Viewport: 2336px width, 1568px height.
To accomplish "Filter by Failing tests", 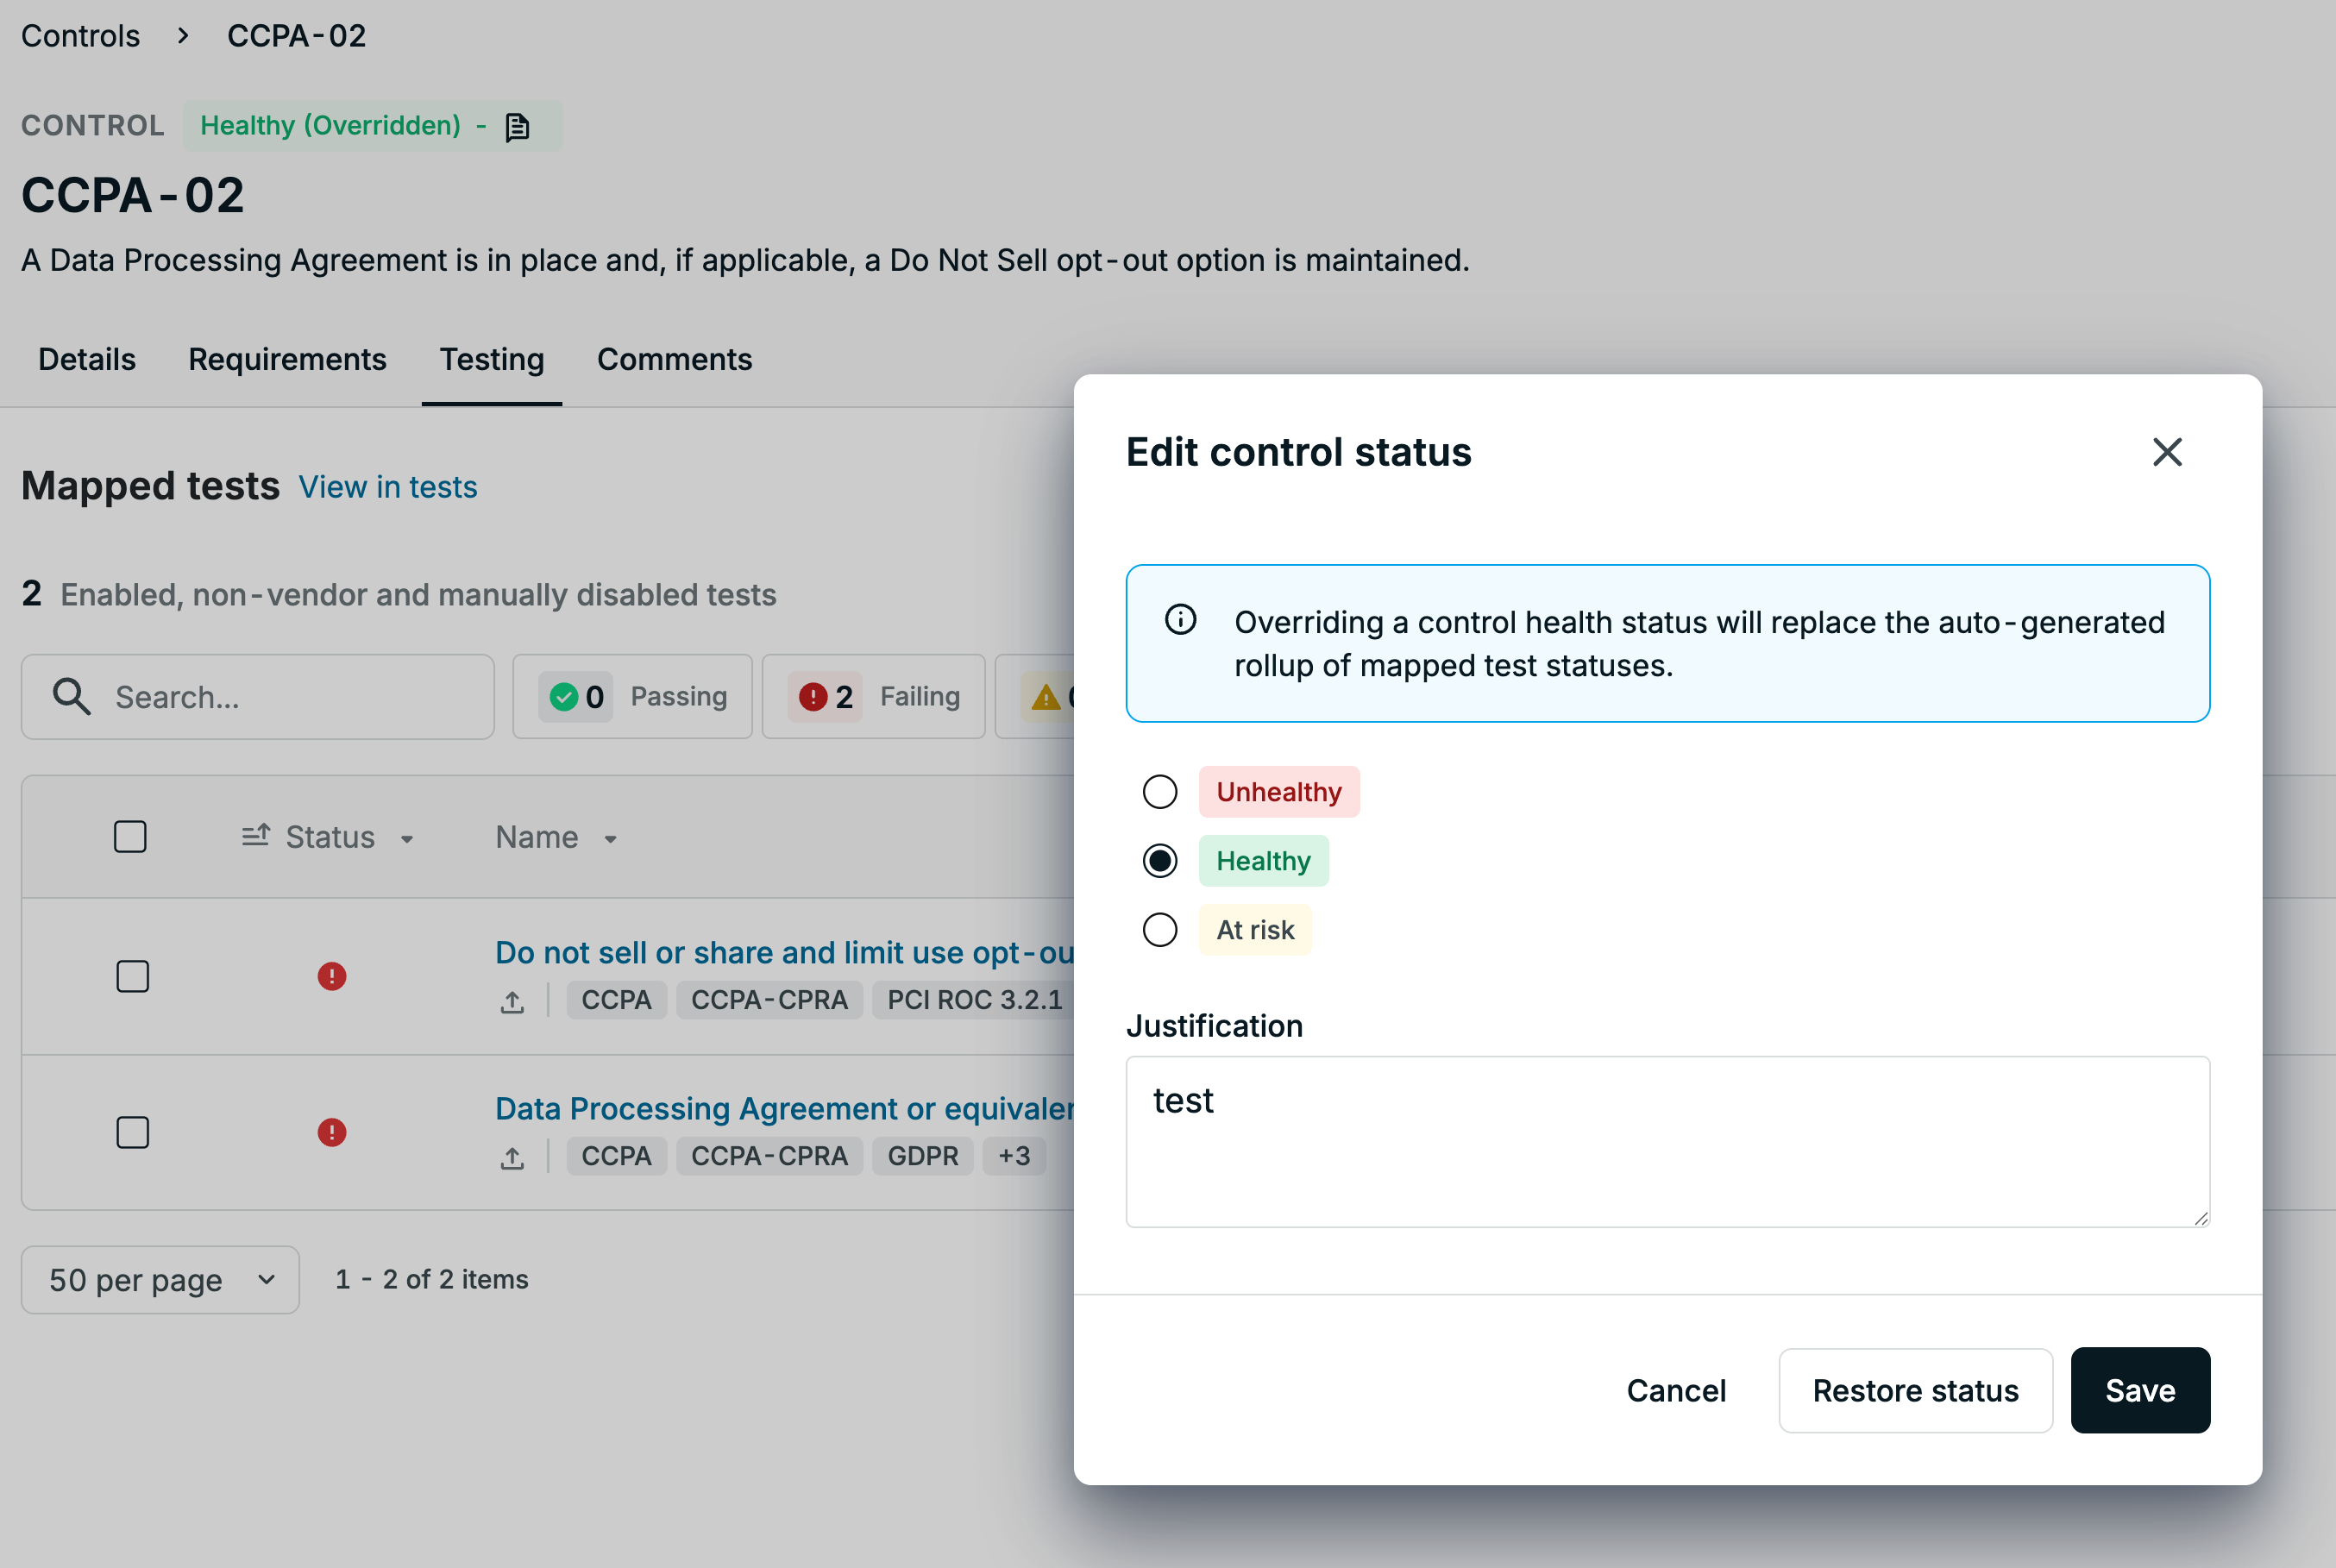I will (x=873, y=696).
